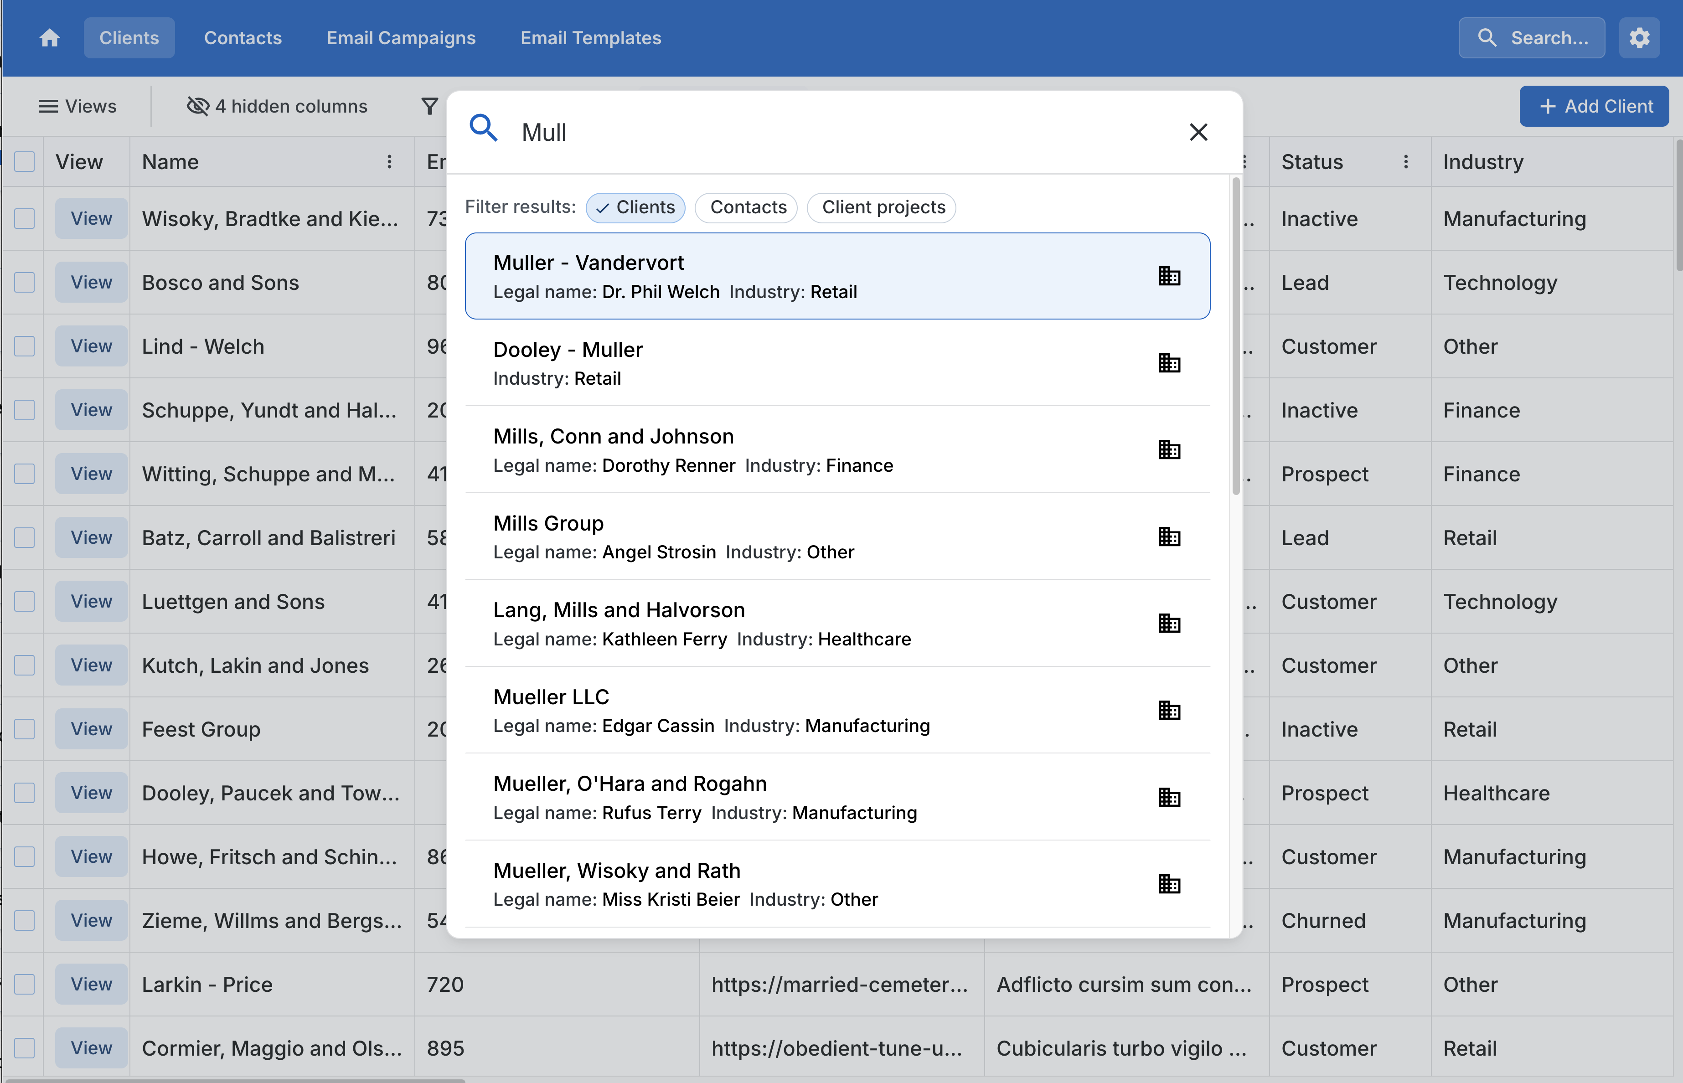
Task: Click the home icon in navbar
Action: tap(49, 38)
